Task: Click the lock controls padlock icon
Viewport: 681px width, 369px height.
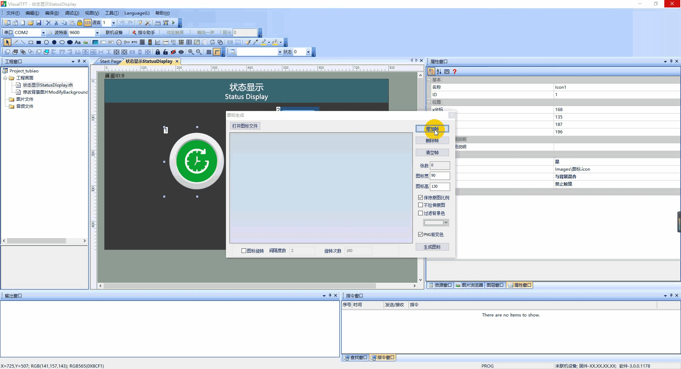Action: pyautogui.click(x=158, y=52)
